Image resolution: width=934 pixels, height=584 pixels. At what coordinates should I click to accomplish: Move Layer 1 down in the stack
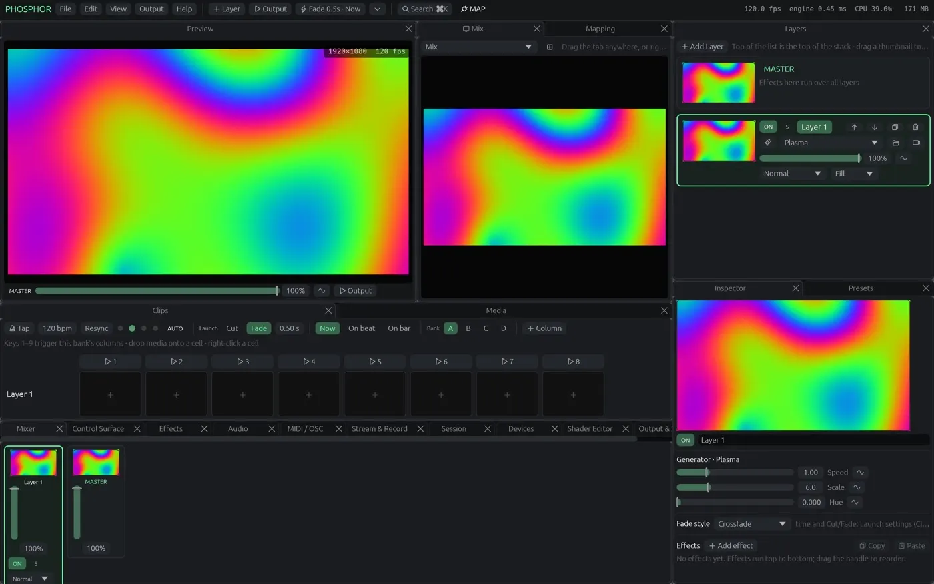[875, 127]
